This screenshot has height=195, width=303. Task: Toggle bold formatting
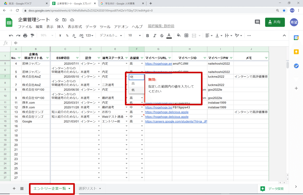[148, 36]
